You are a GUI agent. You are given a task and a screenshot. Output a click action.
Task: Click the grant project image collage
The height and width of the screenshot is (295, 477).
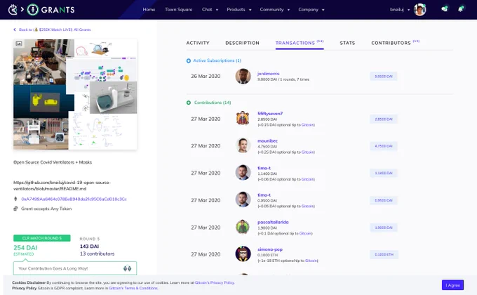(75, 94)
